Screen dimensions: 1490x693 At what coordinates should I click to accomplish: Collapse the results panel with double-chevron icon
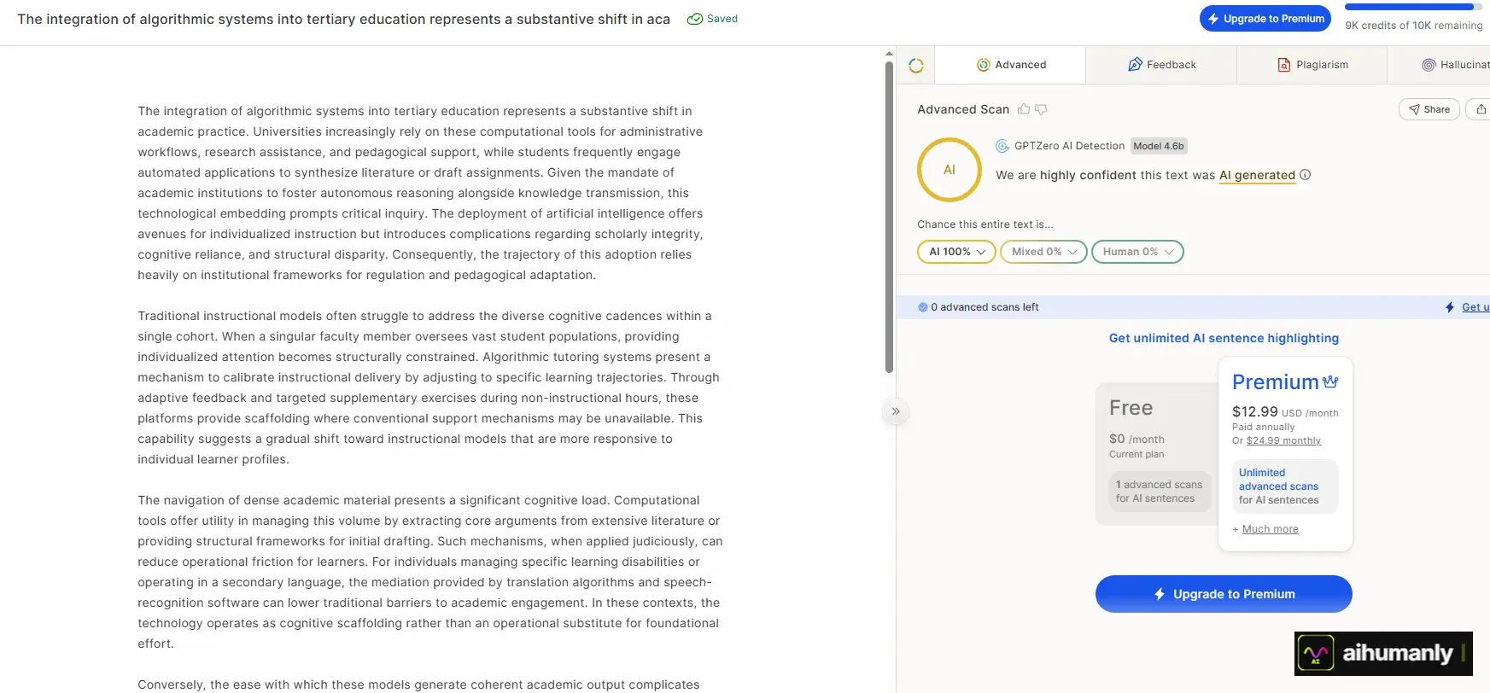[x=896, y=411]
